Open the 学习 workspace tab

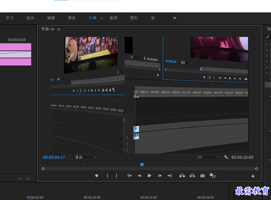click(10, 18)
